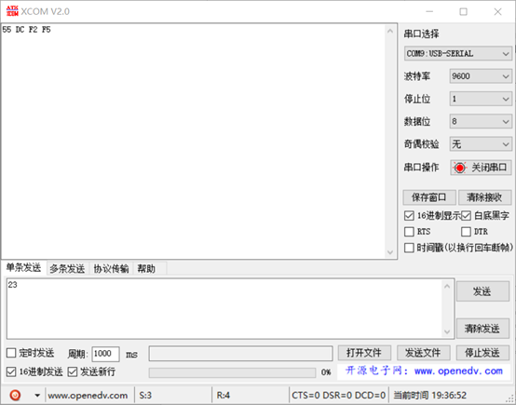The width and height of the screenshot is (516, 405).
Task: Close the XCOM V2.0 window
Action: (x=498, y=11)
